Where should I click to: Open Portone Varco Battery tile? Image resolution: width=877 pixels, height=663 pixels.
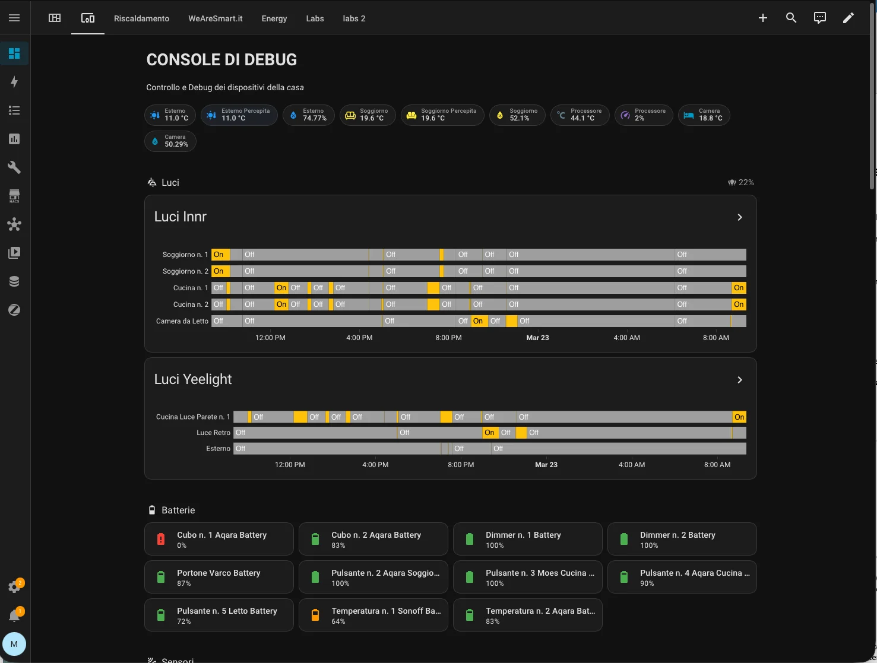[219, 577]
